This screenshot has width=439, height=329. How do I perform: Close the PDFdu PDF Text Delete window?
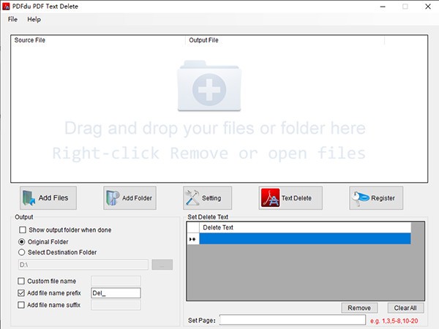pyautogui.click(x=428, y=7)
